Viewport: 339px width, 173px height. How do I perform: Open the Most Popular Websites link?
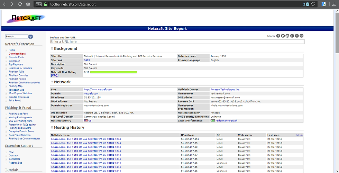tap(20, 93)
